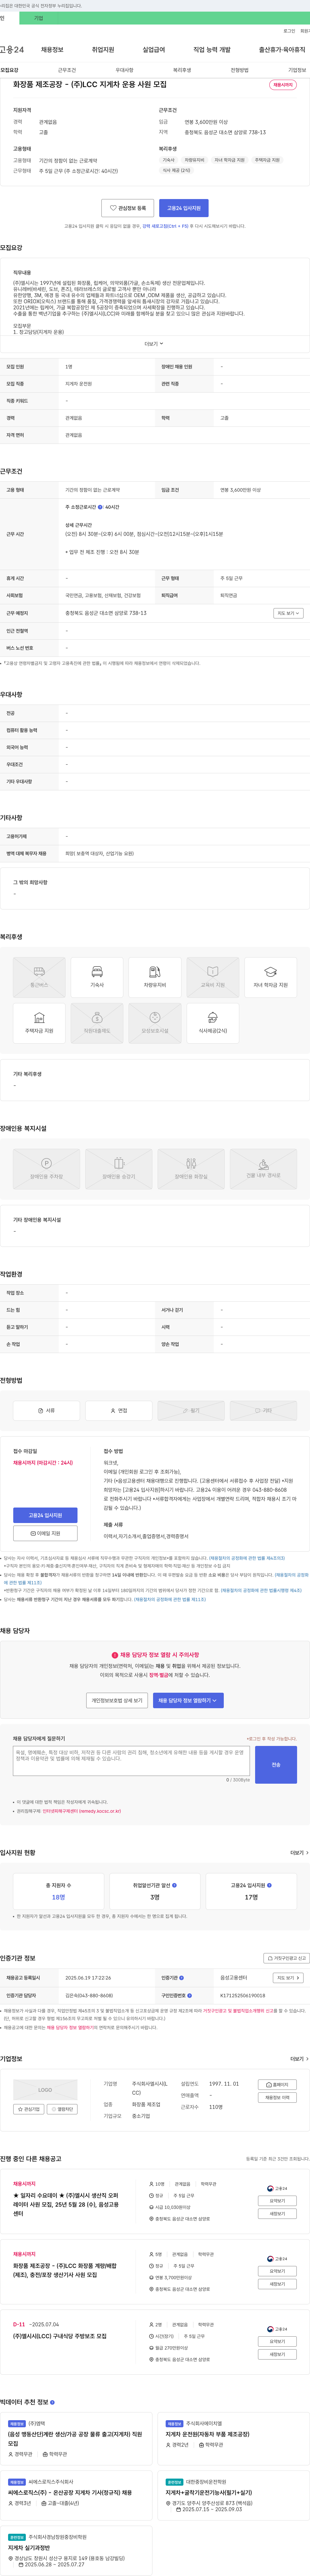Click the 통근버스 welfare icon

[x=39, y=977]
